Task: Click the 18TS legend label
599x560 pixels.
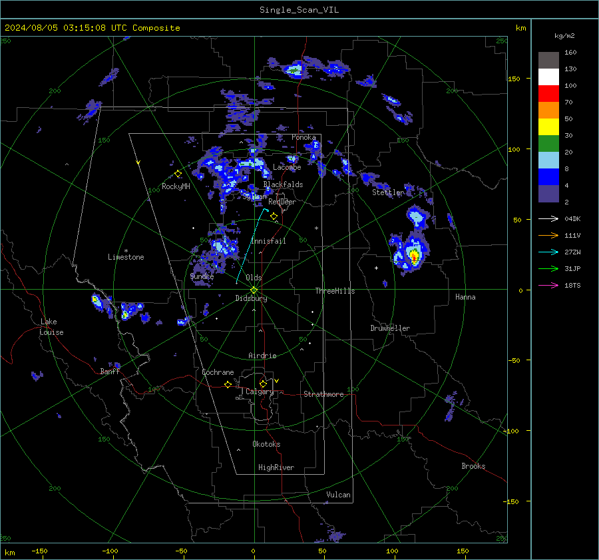Action: pos(572,285)
